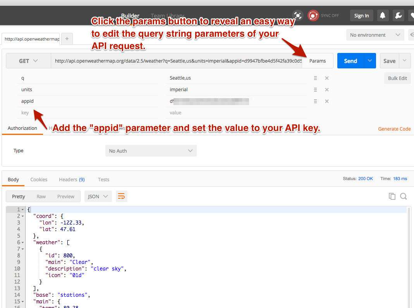Remove the units parameter row

point(326,89)
